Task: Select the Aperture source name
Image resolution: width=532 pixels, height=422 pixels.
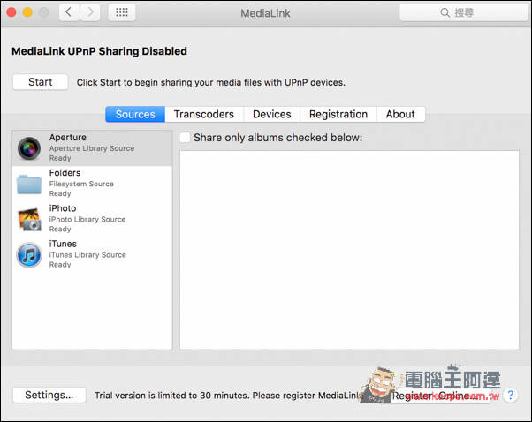Action: tap(68, 137)
